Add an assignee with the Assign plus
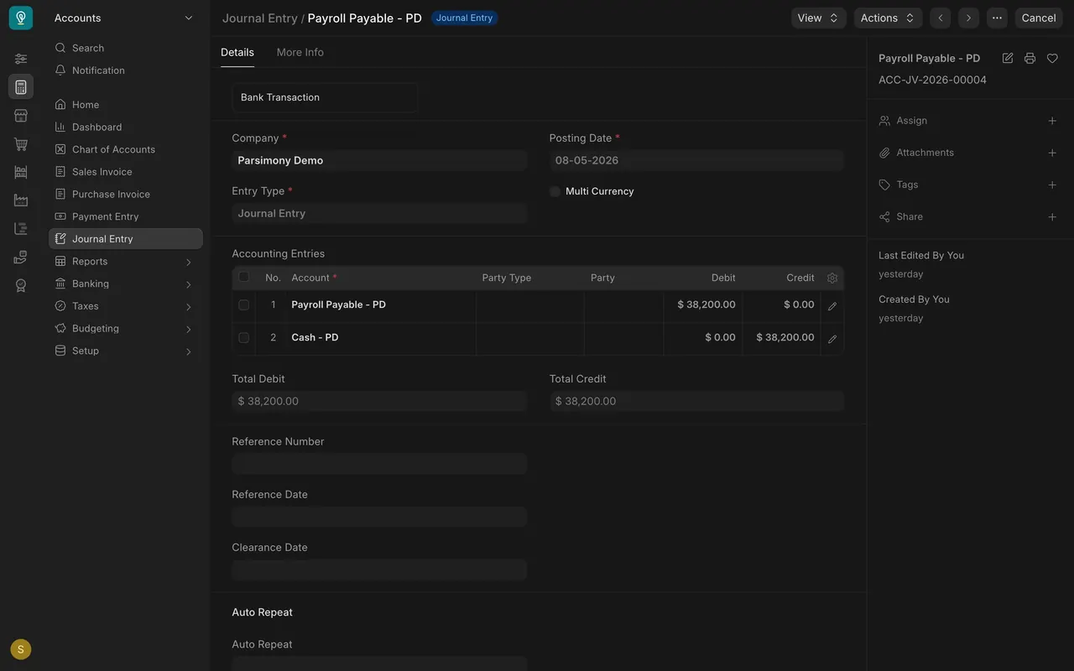This screenshot has height=671, width=1074. coord(1052,121)
